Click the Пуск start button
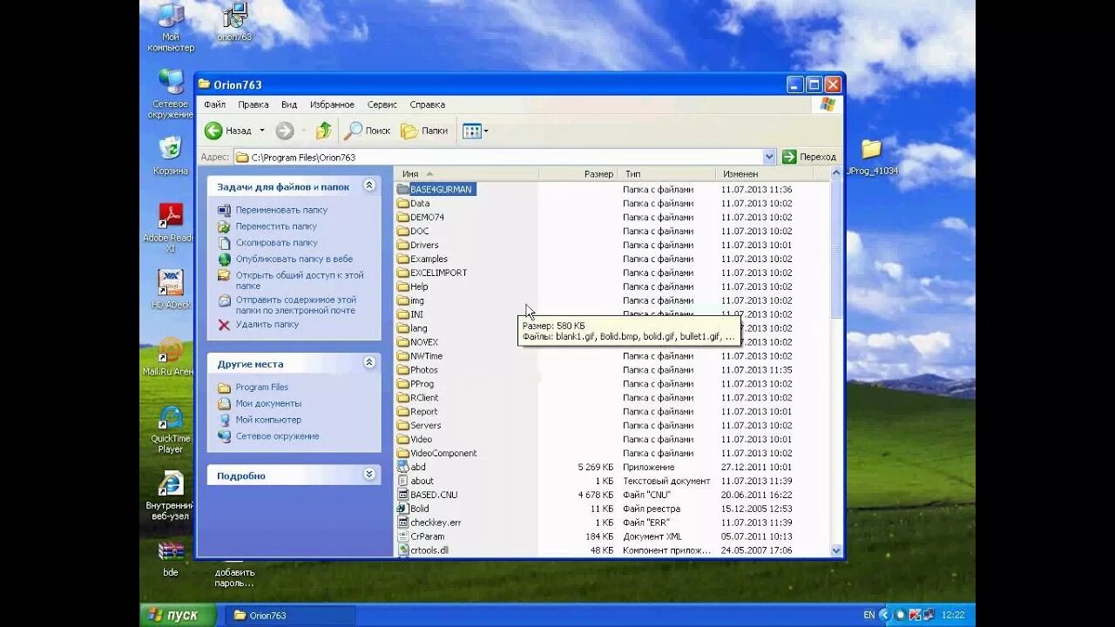Image resolution: width=1115 pixels, height=627 pixels. click(x=178, y=615)
